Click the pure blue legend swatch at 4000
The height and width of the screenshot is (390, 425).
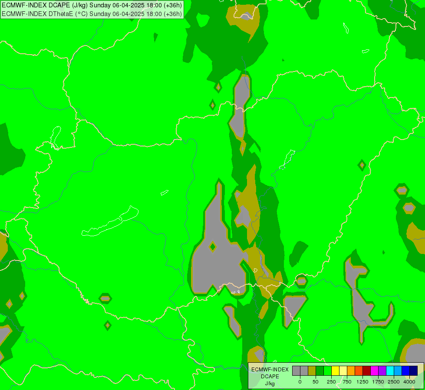406,370
